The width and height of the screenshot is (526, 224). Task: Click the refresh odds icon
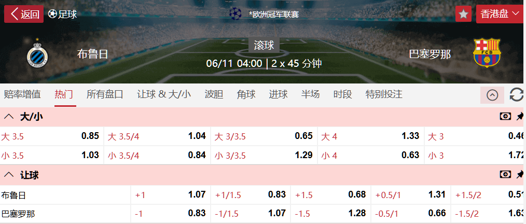(517, 95)
